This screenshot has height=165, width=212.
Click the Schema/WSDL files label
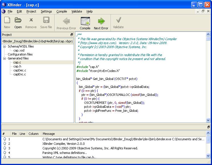coord(21,46)
